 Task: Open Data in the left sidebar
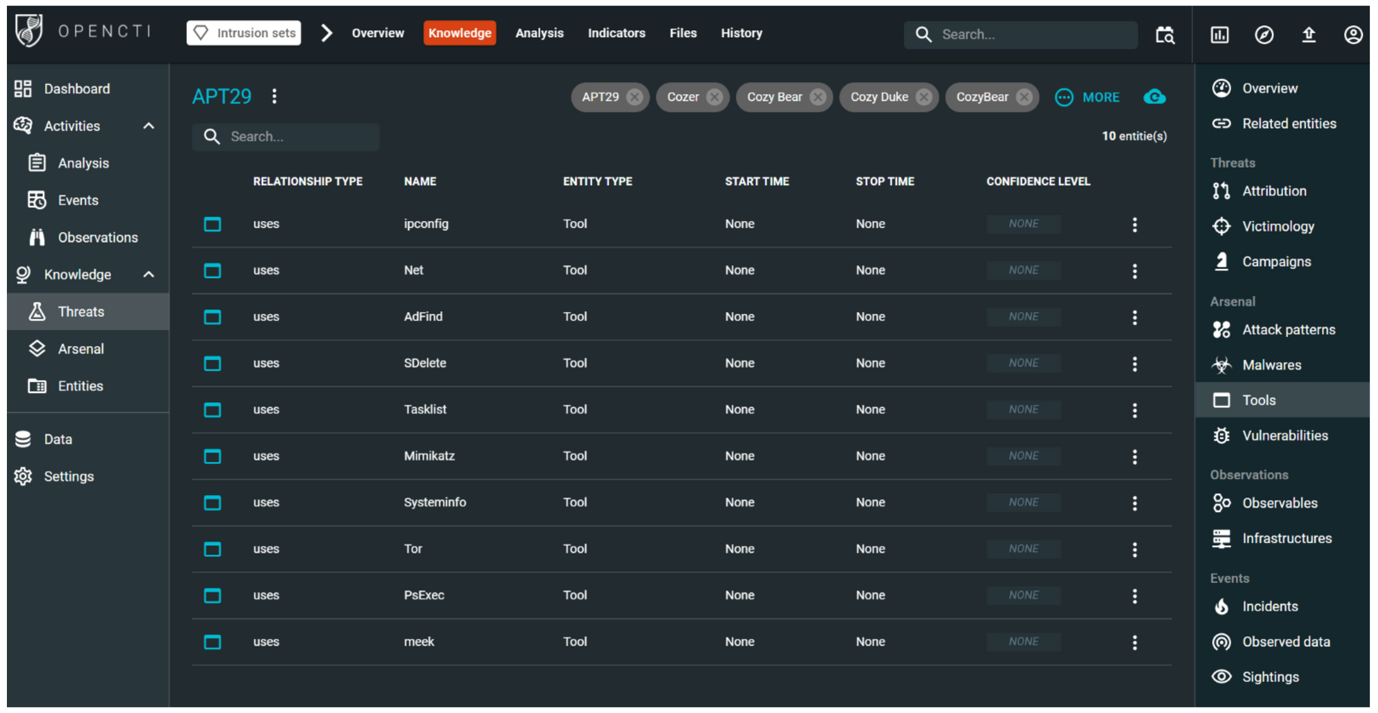tap(88, 439)
